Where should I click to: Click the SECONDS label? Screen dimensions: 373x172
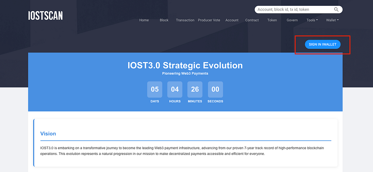[215, 101]
